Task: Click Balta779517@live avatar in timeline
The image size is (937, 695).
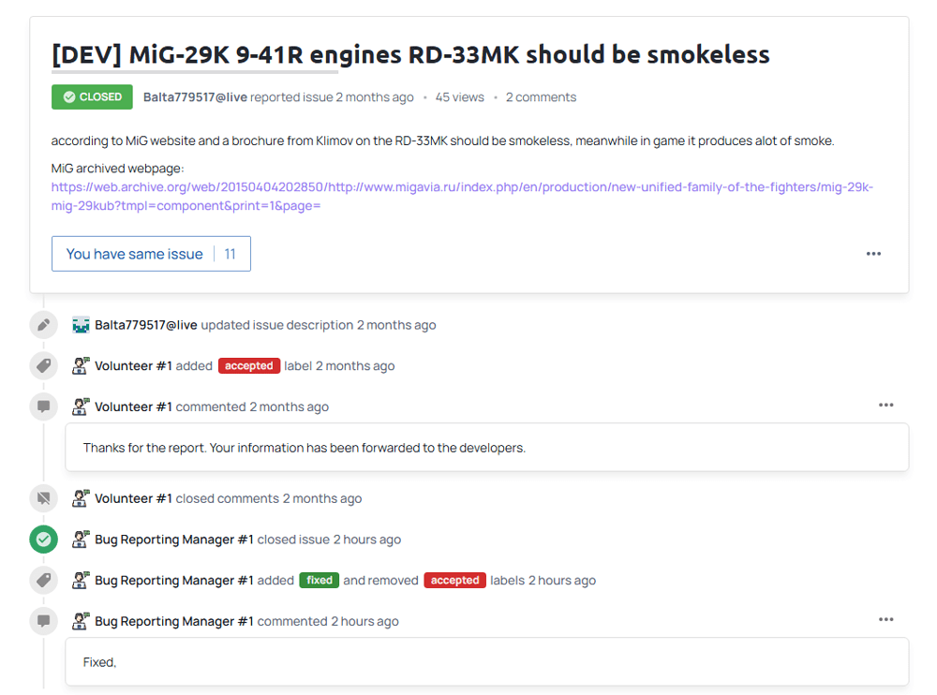Action: 81,325
